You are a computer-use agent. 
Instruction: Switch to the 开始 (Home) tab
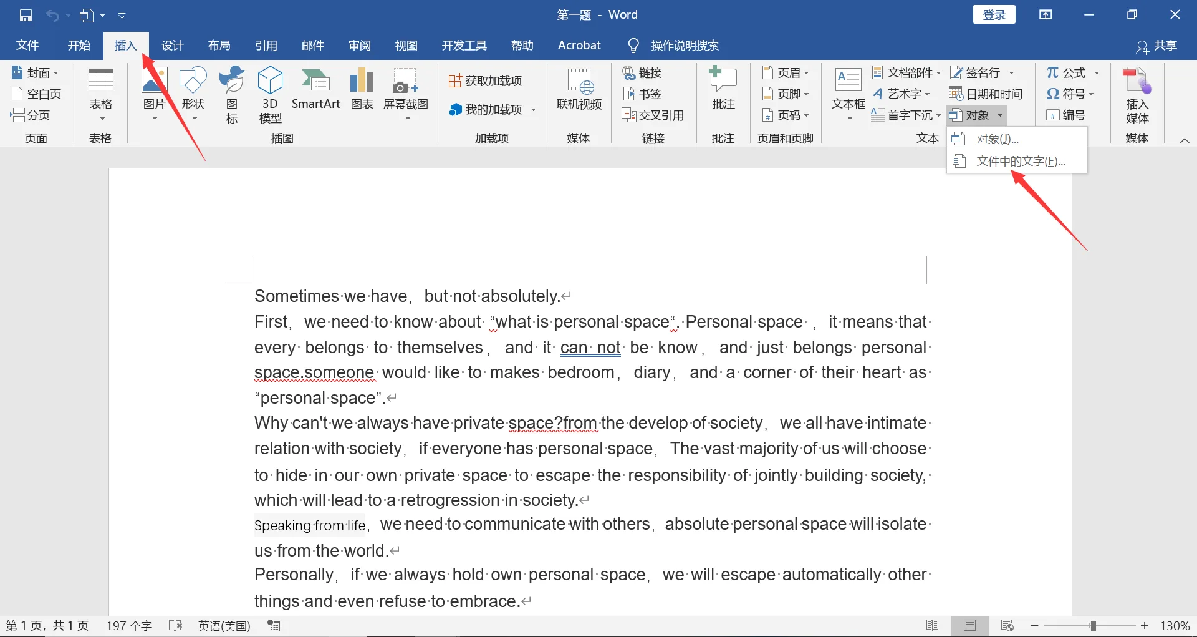pyautogui.click(x=79, y=46)
